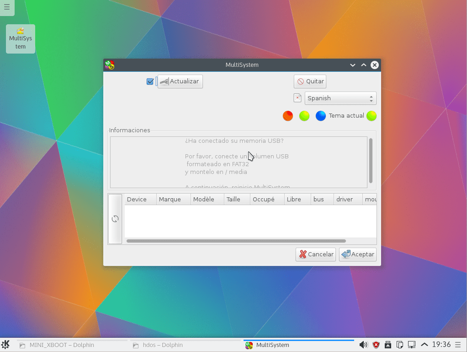Click the 'formateado en FAT32' line

pos(218,164)
